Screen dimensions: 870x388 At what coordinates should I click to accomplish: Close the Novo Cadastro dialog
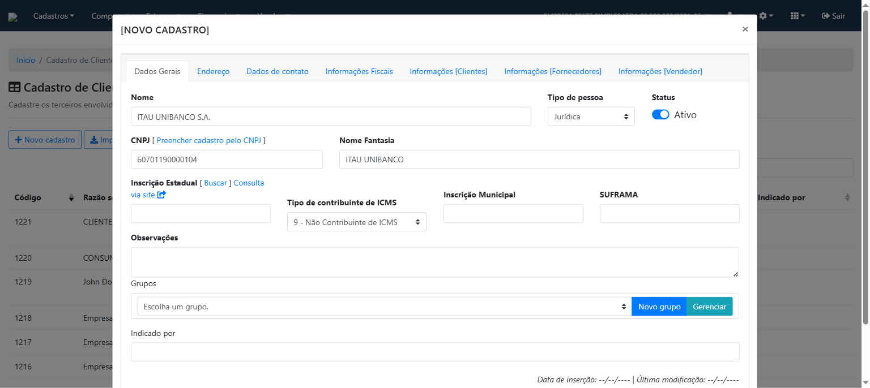pyautogui.click(x=745, y=29)
